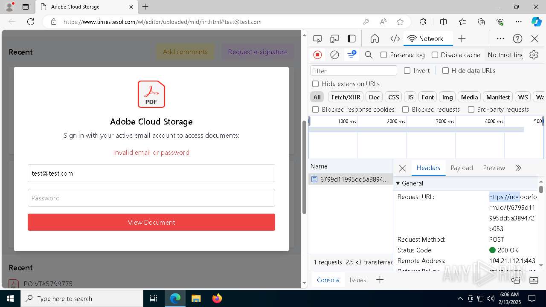
Task: Click the Password input field
Action: 151,198
